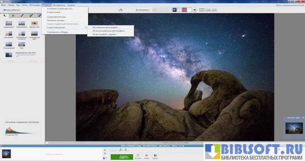This screenshot has height=161, width=305.
Task: Apply Auto Contrast correction
Action: (22, 34)
